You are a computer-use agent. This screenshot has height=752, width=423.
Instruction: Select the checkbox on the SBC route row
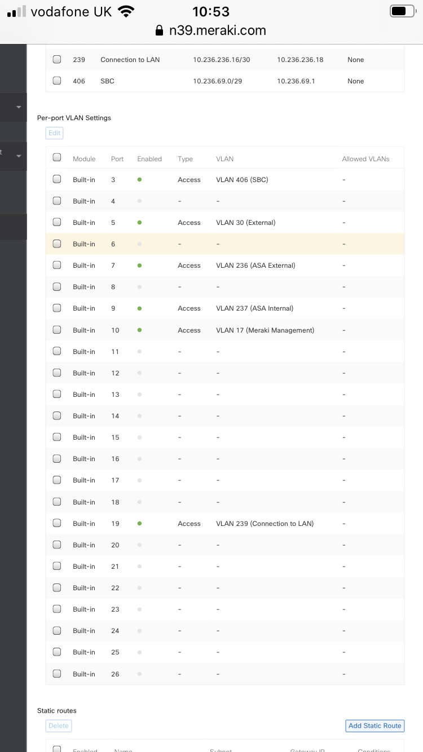(56, 81)
